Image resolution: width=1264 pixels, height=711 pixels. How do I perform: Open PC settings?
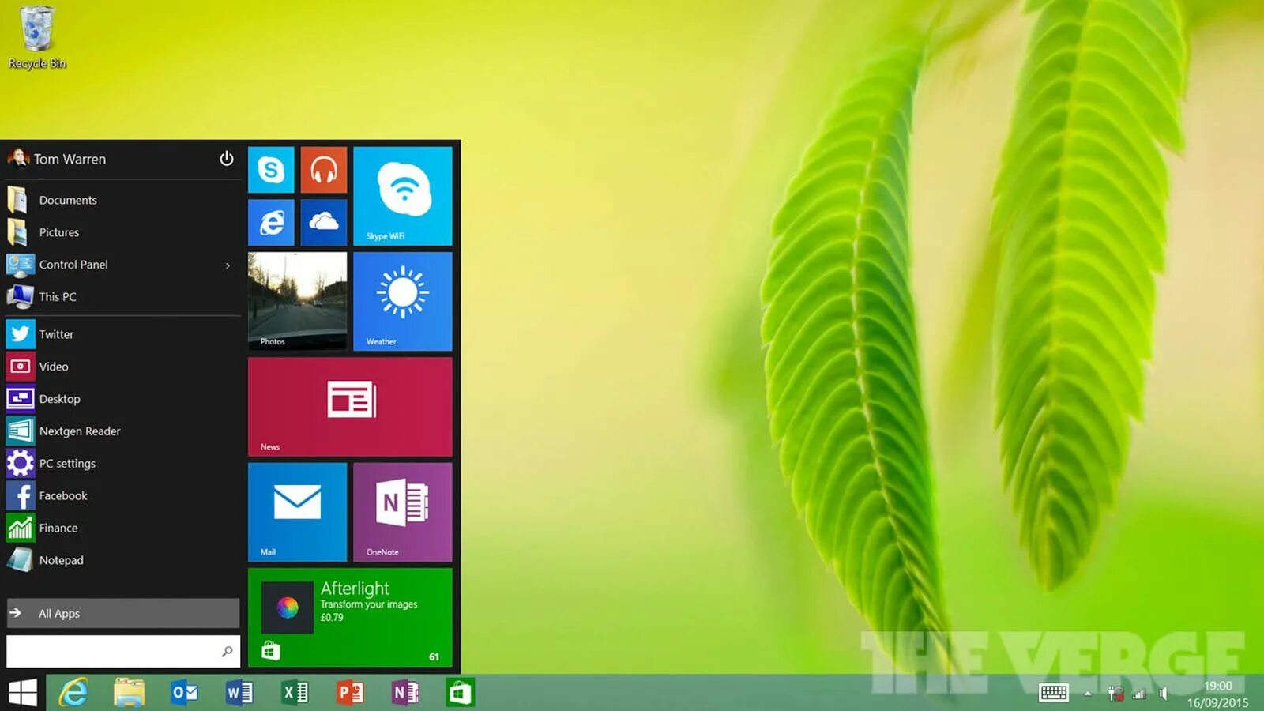(x=122, y=464)
